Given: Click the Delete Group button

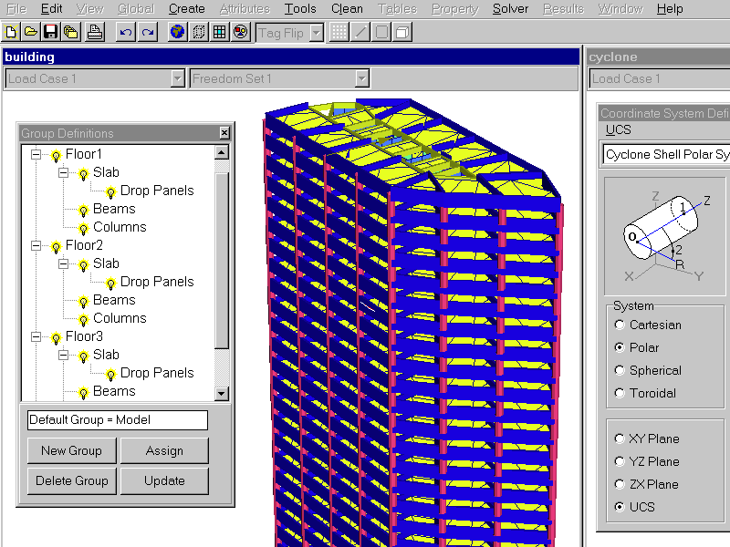Looking at the screenshot, I should point(71,480).
